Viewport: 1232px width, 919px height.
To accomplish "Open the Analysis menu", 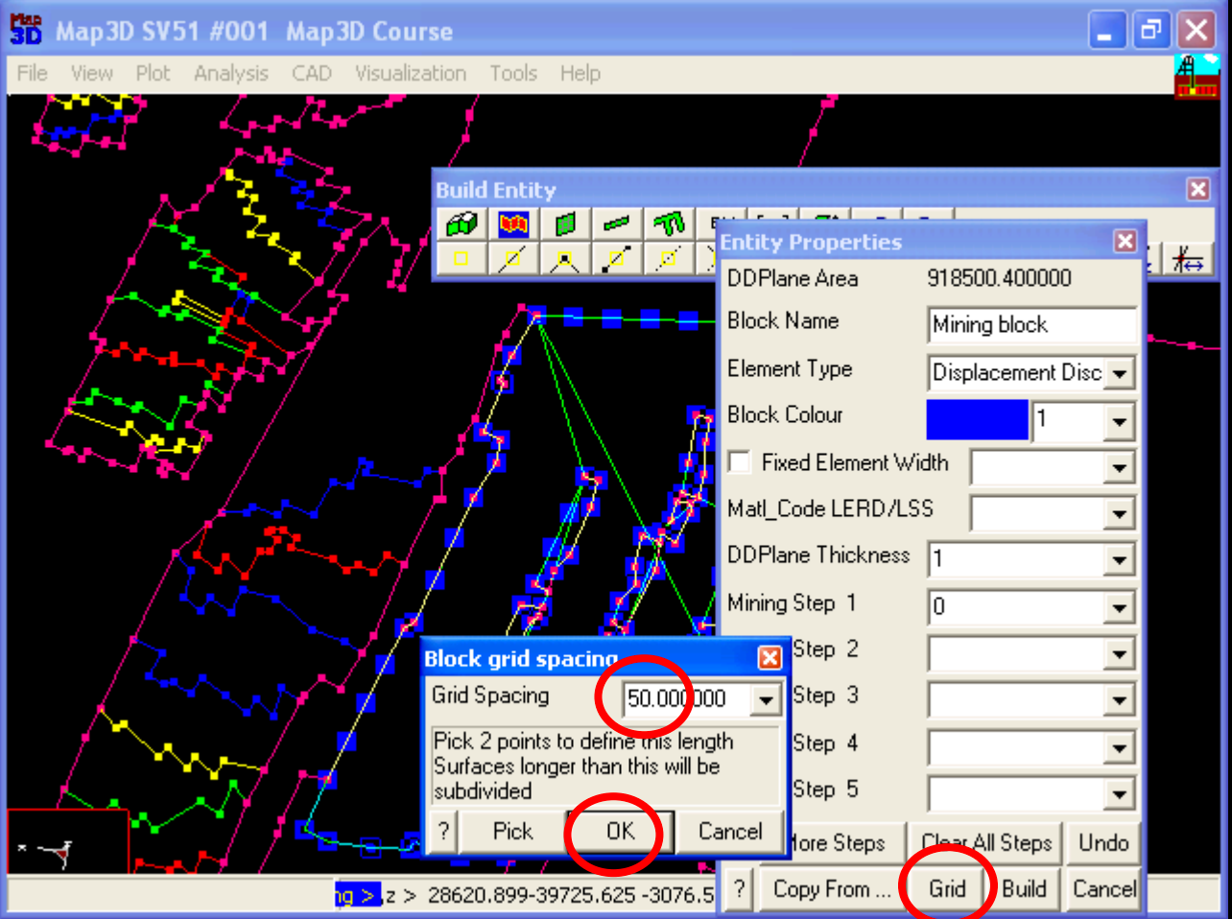I will point(230,73).
